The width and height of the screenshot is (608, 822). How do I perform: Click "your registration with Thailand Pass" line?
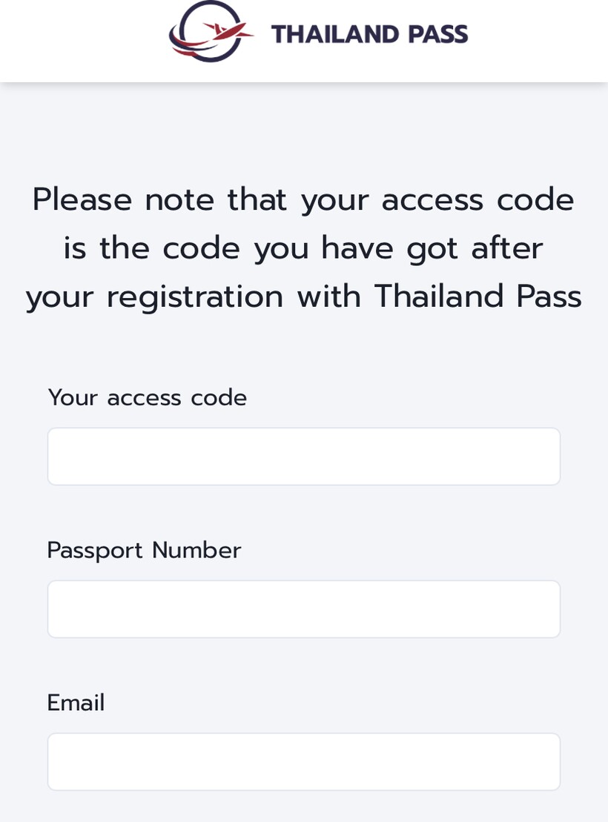coord(303,297)
